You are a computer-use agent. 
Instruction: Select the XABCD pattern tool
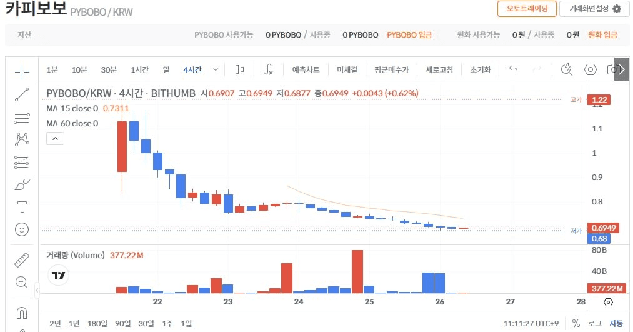[22, 139]
